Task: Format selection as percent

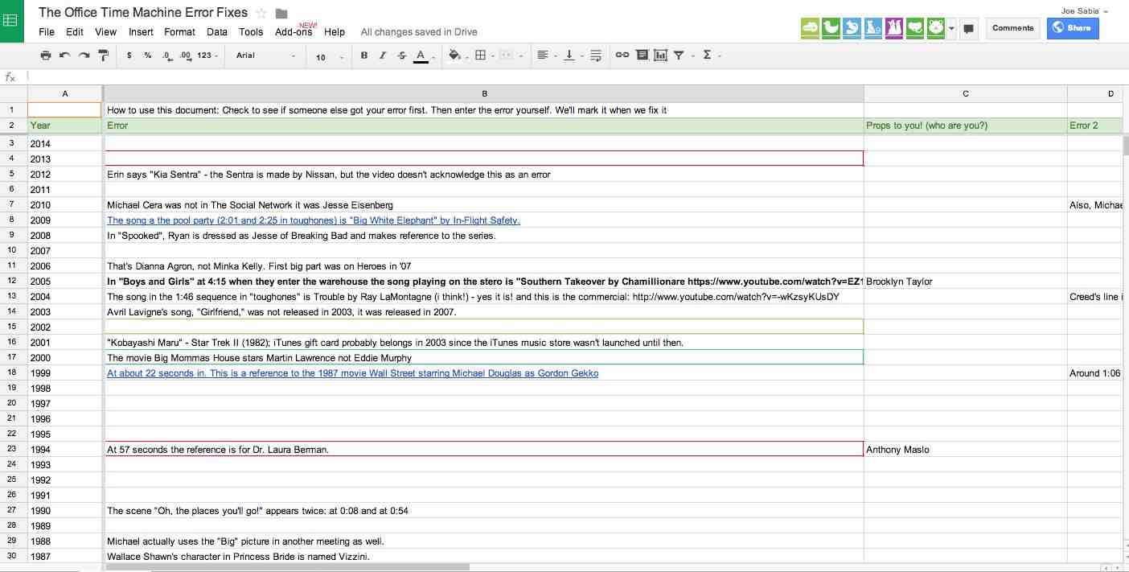Action: tap(148, 56)
